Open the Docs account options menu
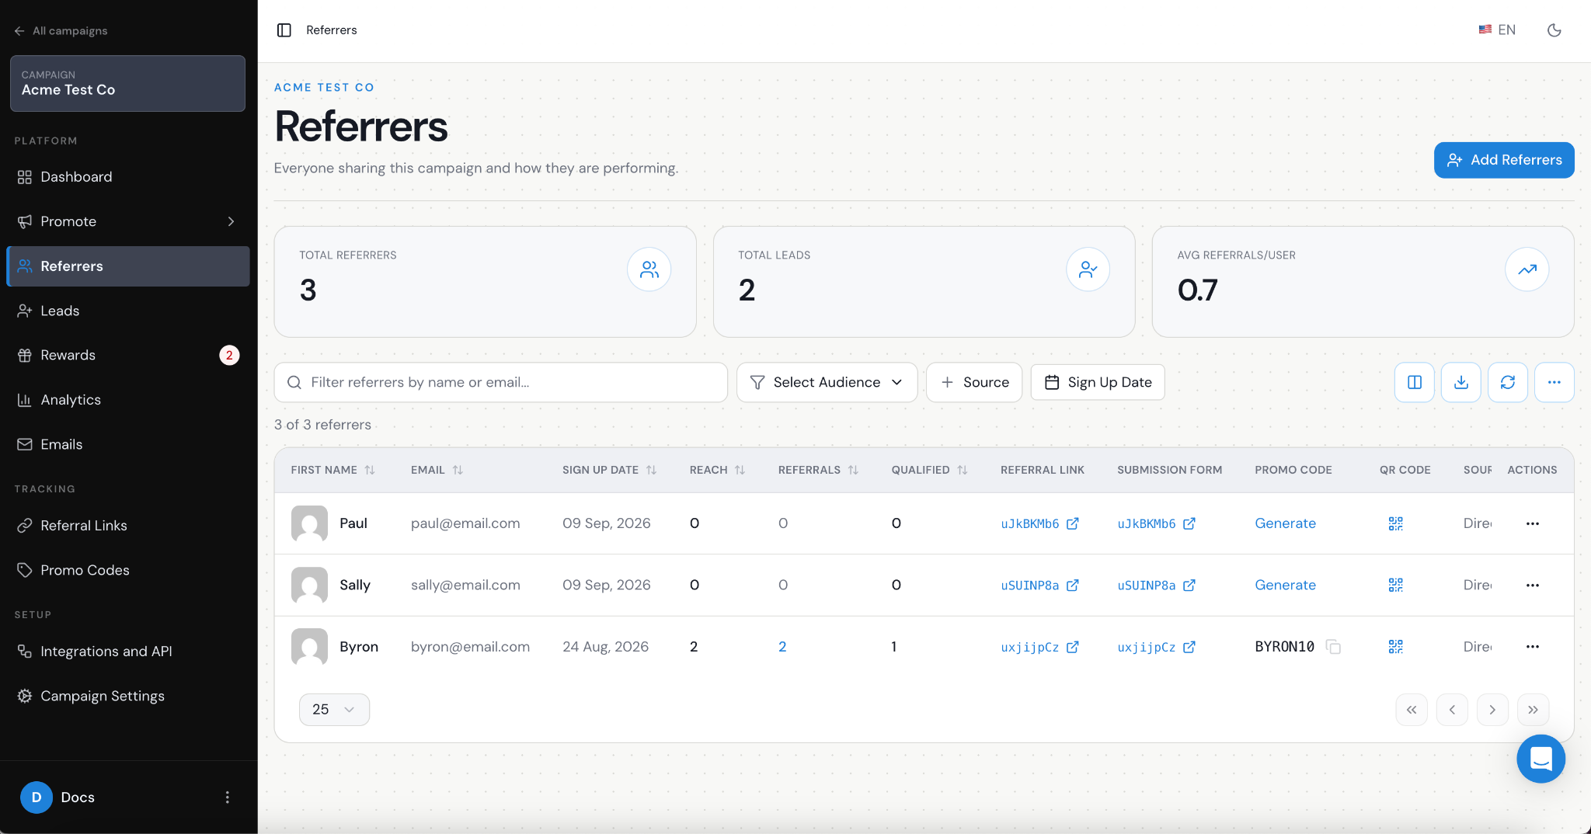This screenshot has width=1591, height=834. (x=227, y=798)
